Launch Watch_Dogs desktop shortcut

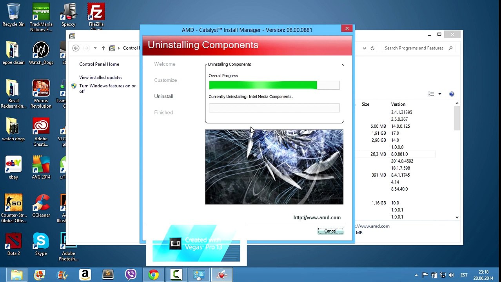coord(41,53)
